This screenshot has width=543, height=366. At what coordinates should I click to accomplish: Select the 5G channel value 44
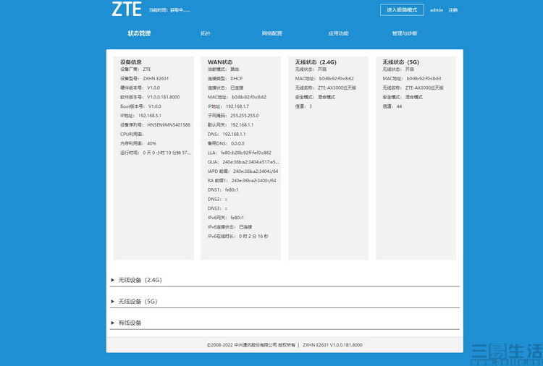(399, 106)
